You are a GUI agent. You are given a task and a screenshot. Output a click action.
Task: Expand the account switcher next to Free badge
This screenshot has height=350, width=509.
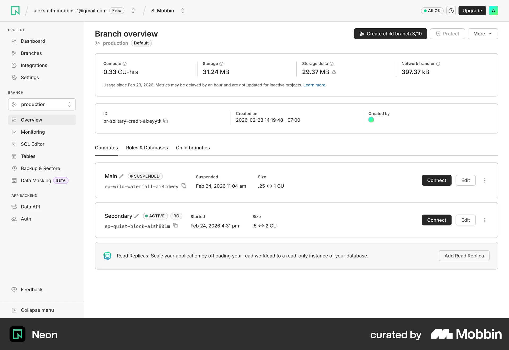pyautogui.click(x=133, y=11)
